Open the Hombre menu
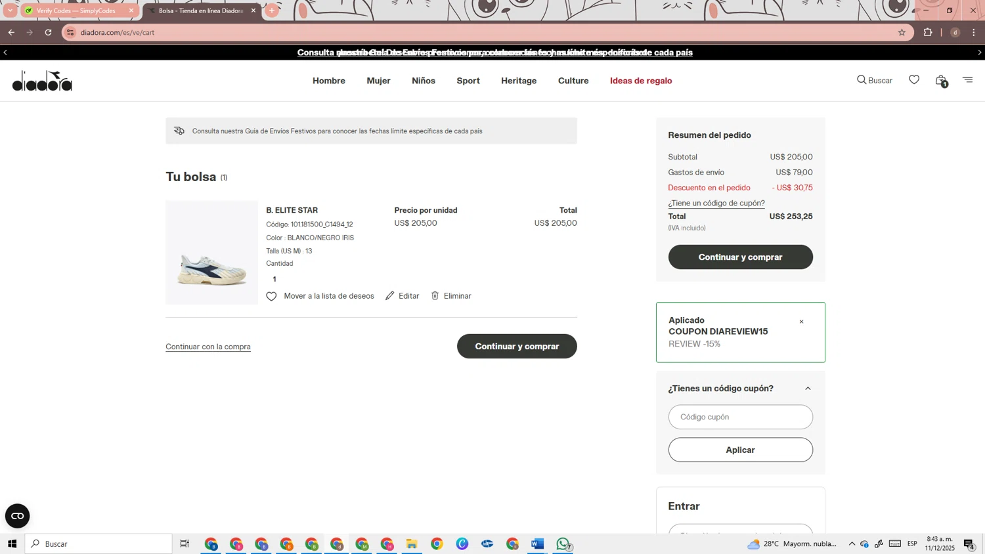Screen dimensions: 985x554 pyautogui.click(x=329, y=81)
